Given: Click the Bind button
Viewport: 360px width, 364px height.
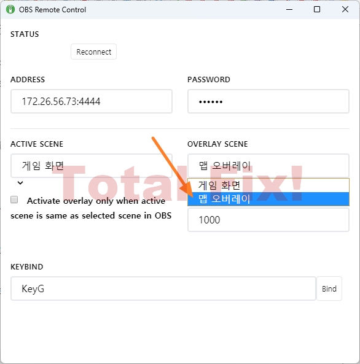Looking at the screenshot, I should (x=329, y=288).
